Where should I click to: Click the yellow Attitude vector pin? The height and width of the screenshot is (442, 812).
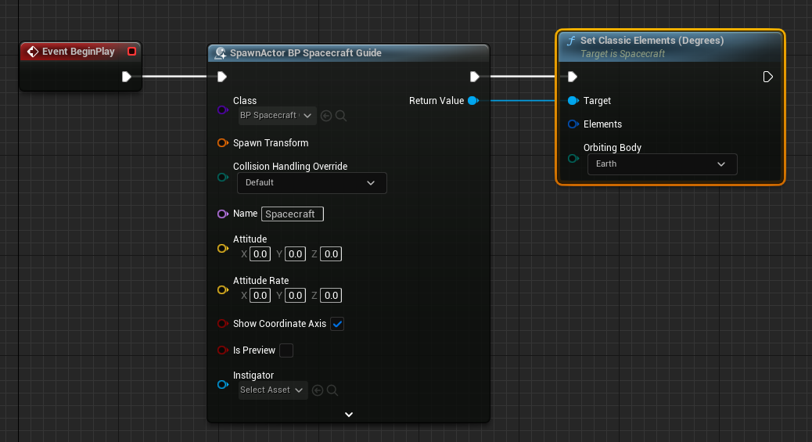coord(223,248)
